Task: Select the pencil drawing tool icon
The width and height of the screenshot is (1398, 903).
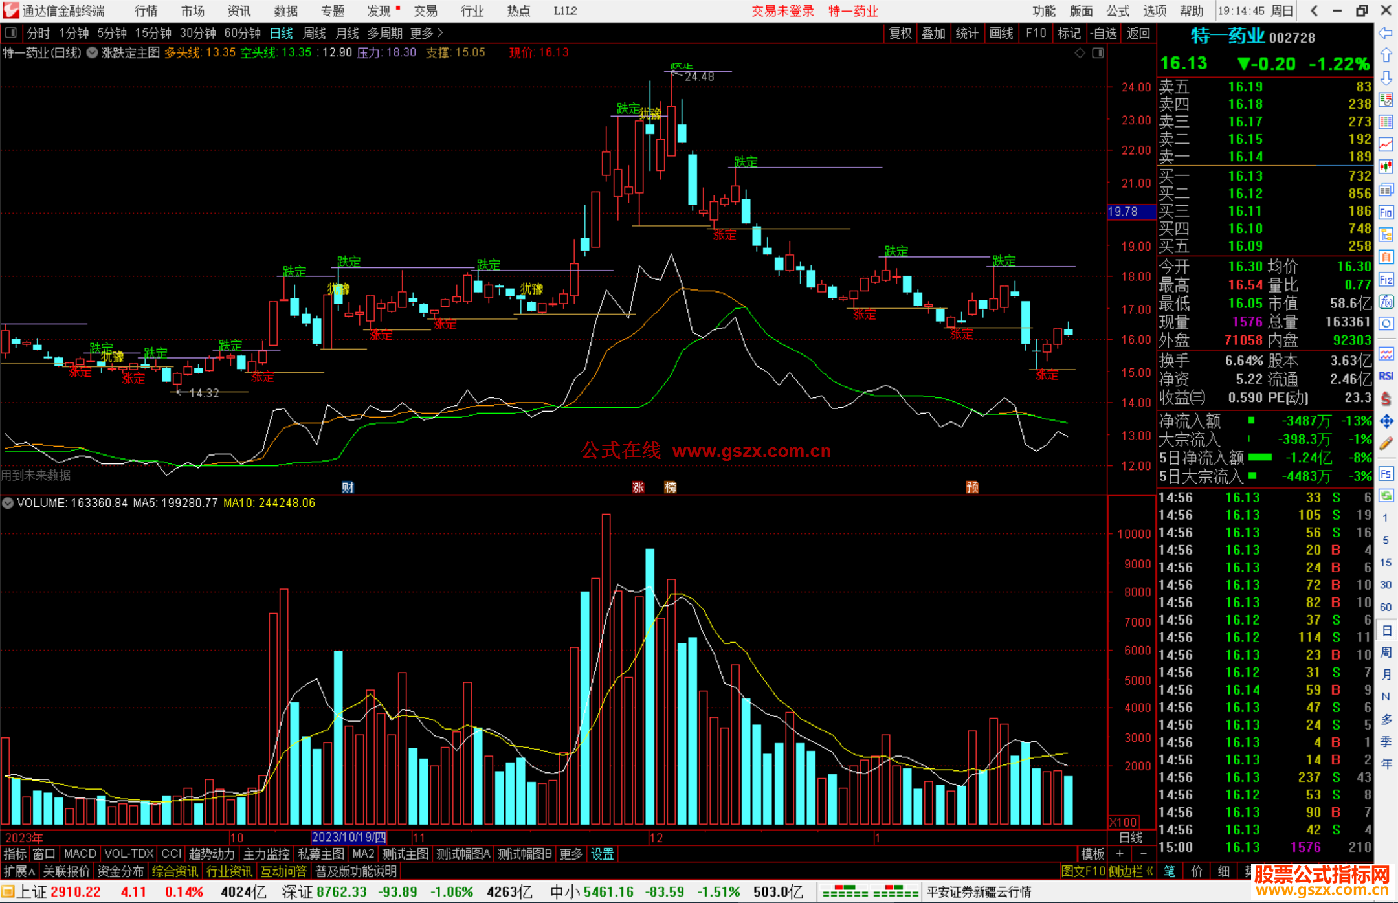Action: [x=1386, y=443]
